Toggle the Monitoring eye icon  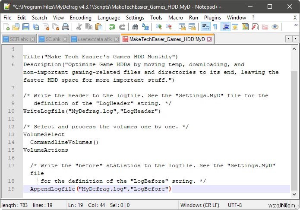click(275, 27)
